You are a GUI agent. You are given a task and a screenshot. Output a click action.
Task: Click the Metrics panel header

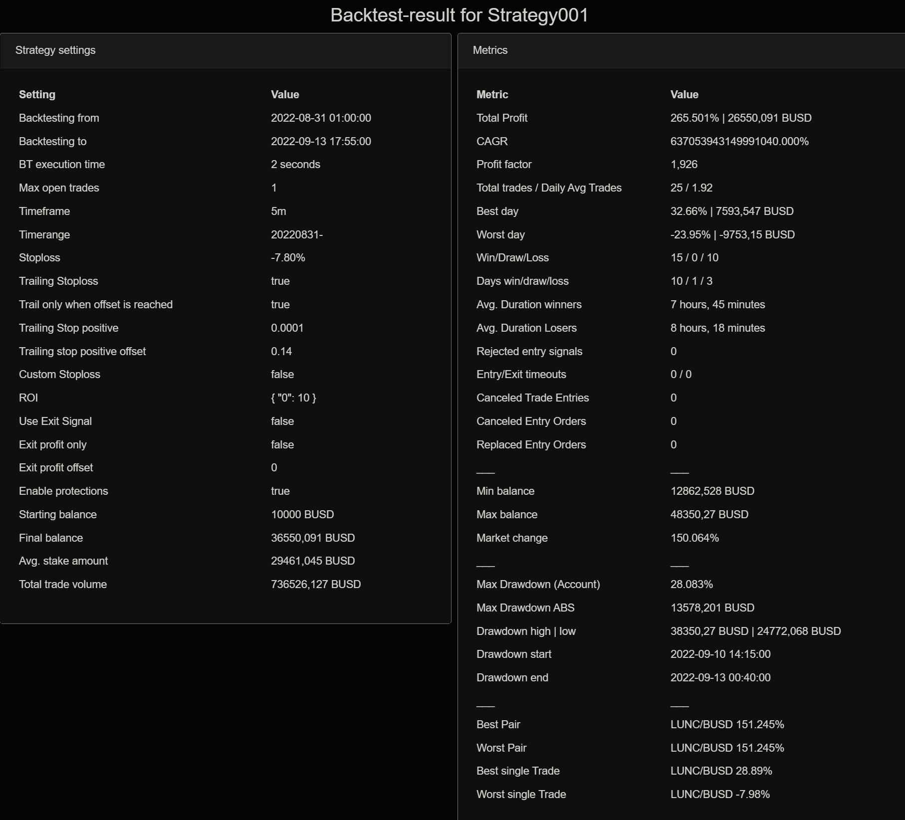(x=489, y=50)
